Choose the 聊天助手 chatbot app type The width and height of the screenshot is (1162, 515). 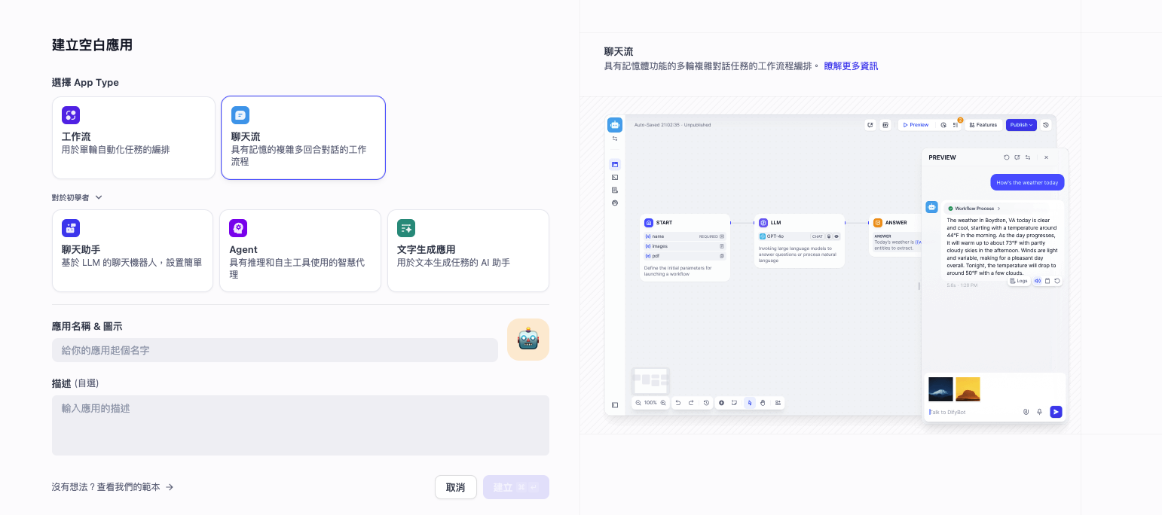(133, 251)
